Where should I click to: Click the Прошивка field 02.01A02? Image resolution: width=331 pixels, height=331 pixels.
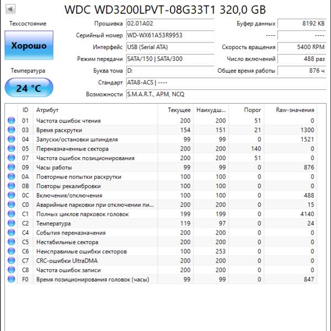point(170,23)
